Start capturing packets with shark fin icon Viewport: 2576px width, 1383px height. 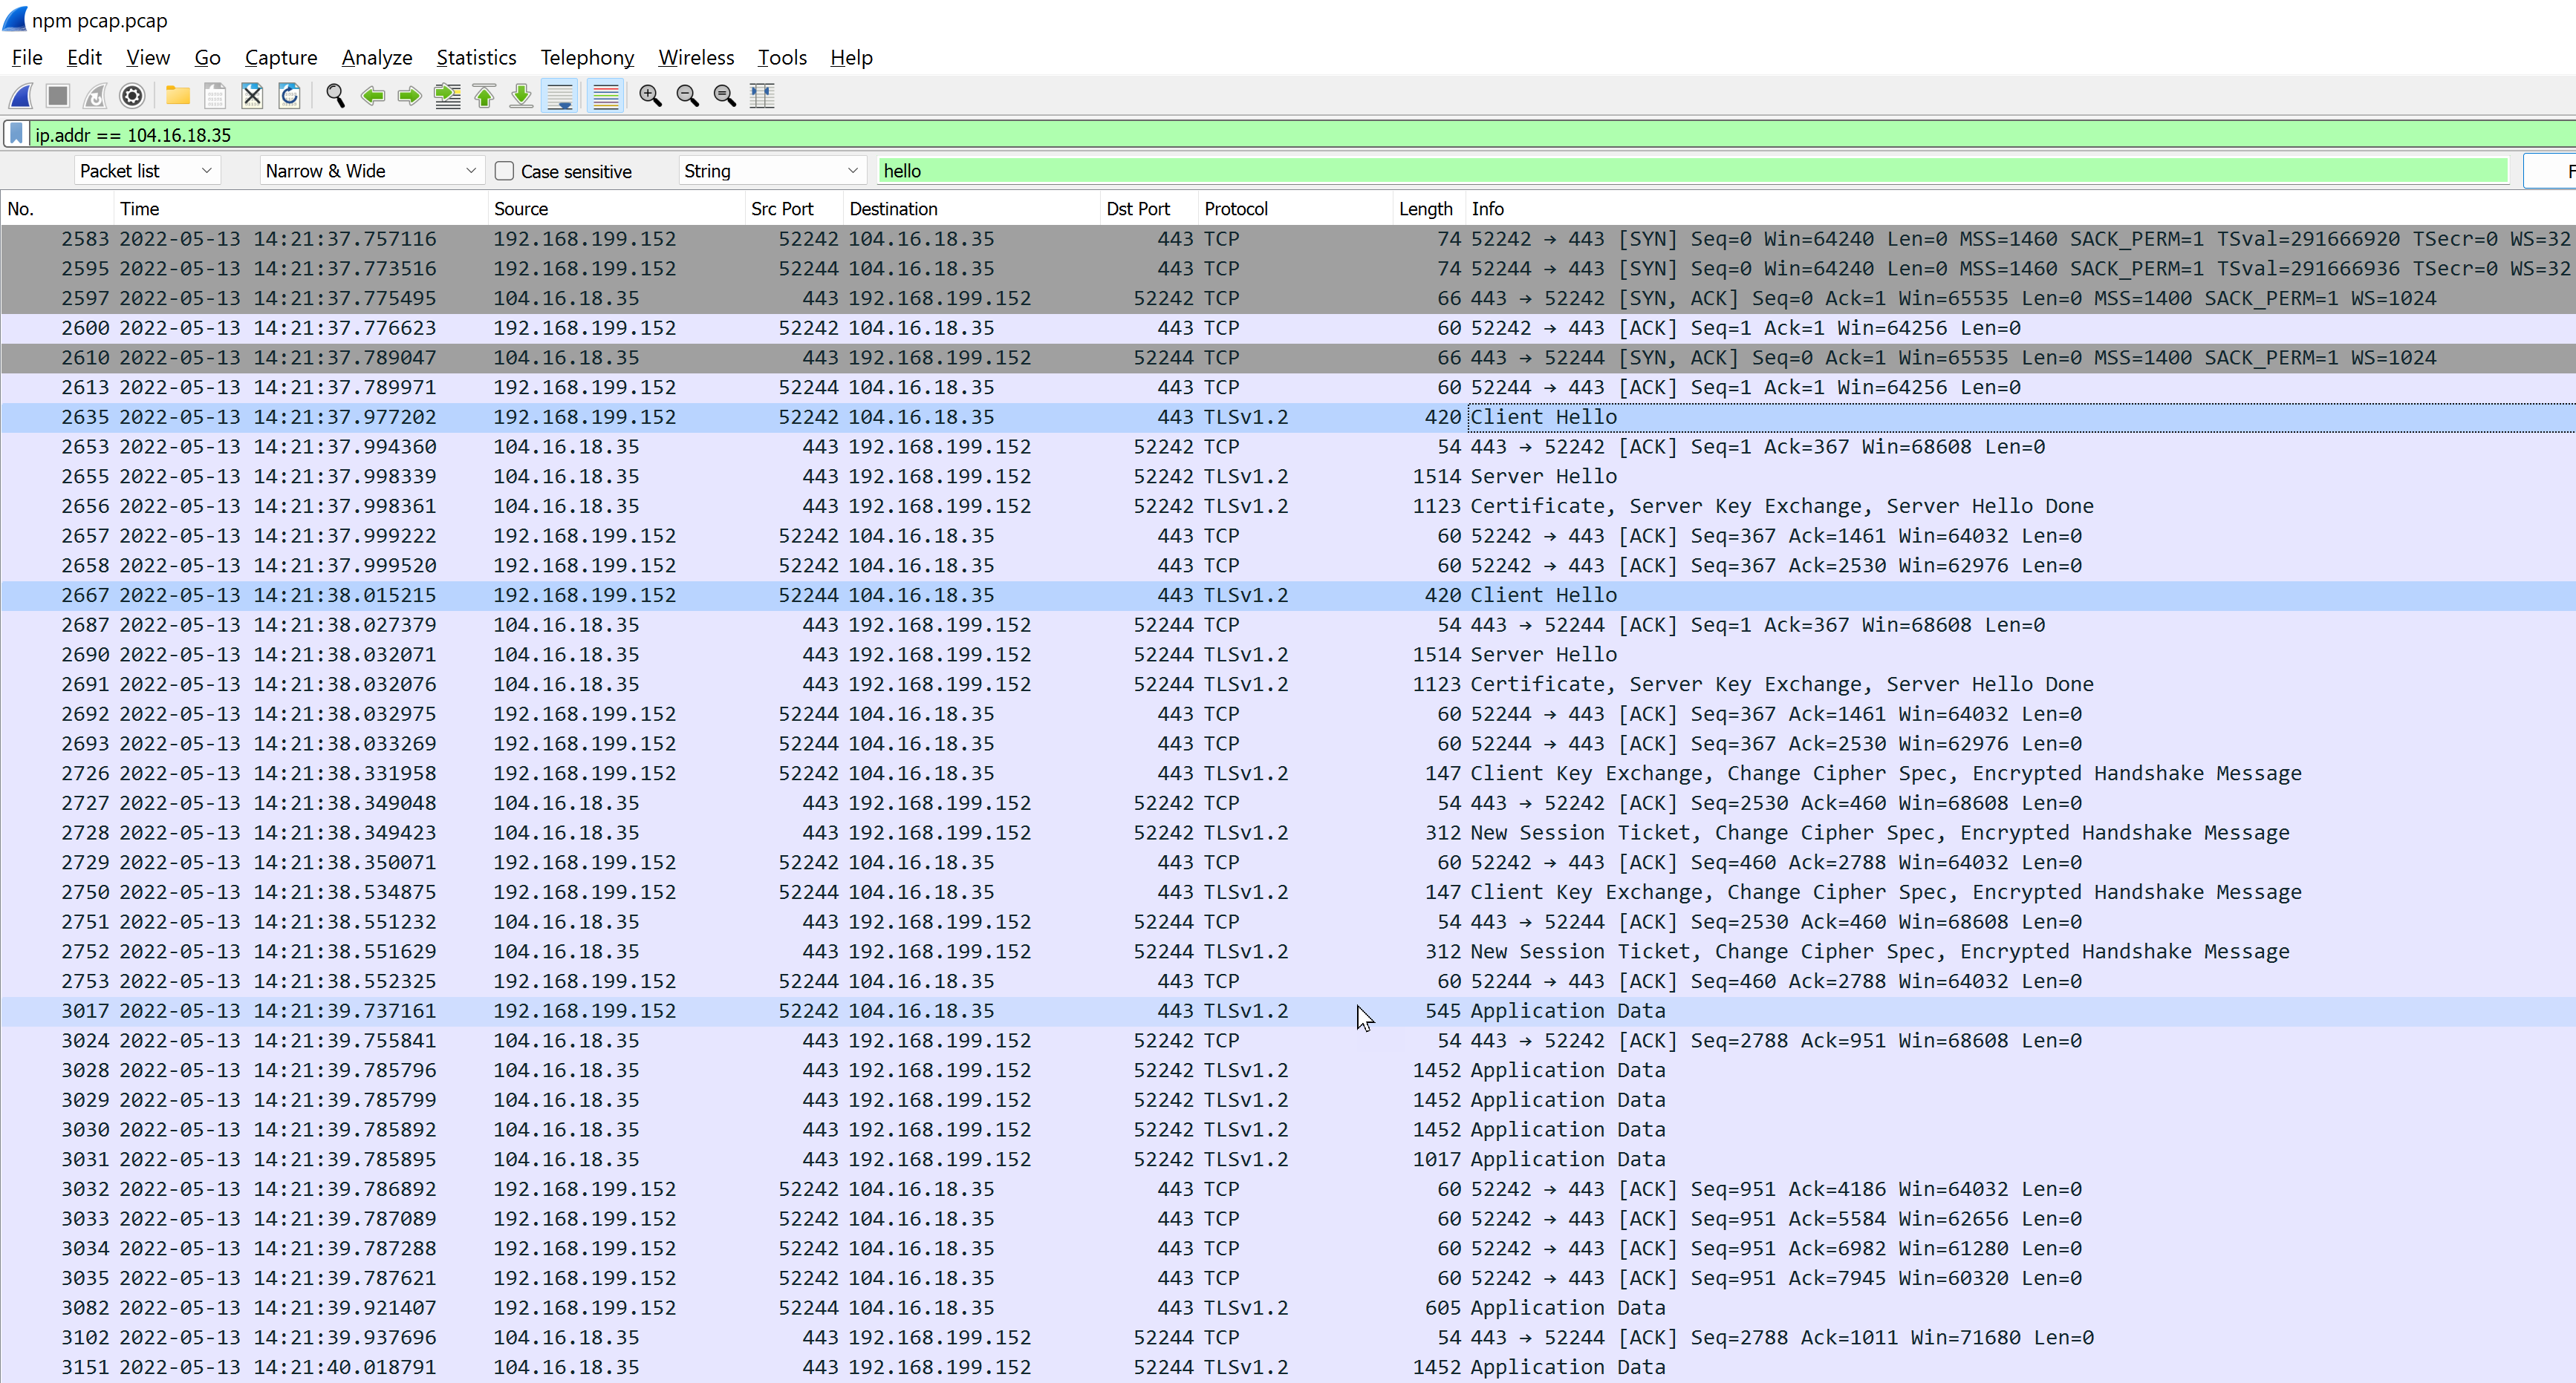21,96
